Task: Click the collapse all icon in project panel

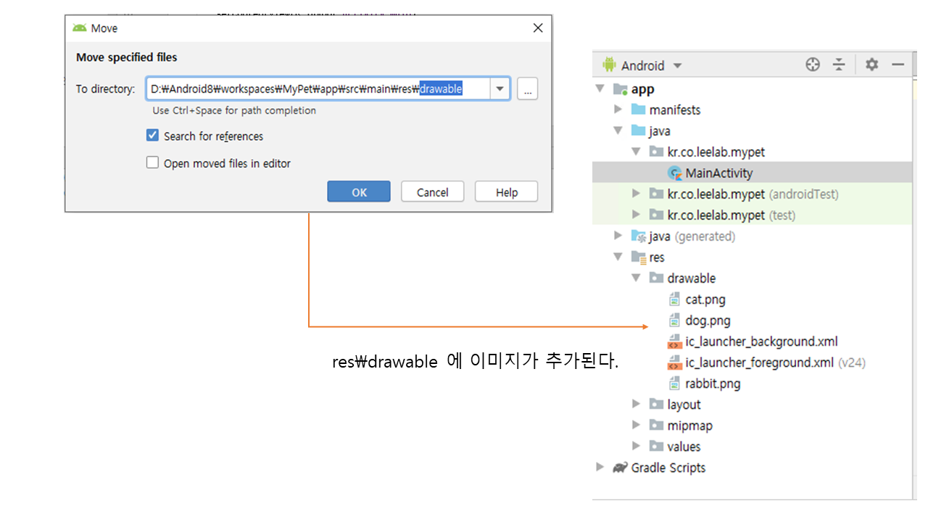Action: click(x=839, y=65)
